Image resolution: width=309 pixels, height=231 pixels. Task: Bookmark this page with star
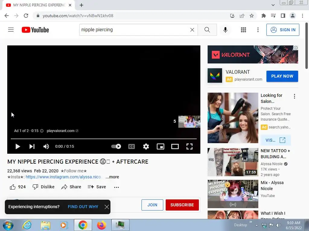252,16
